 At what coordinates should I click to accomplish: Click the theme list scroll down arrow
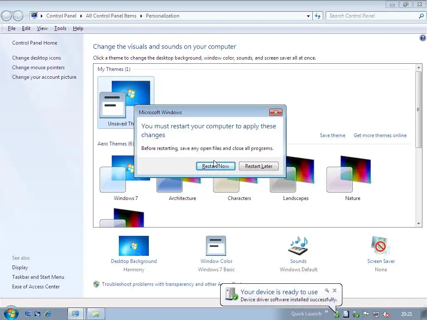pyautogui.click(x=419, y=224)
